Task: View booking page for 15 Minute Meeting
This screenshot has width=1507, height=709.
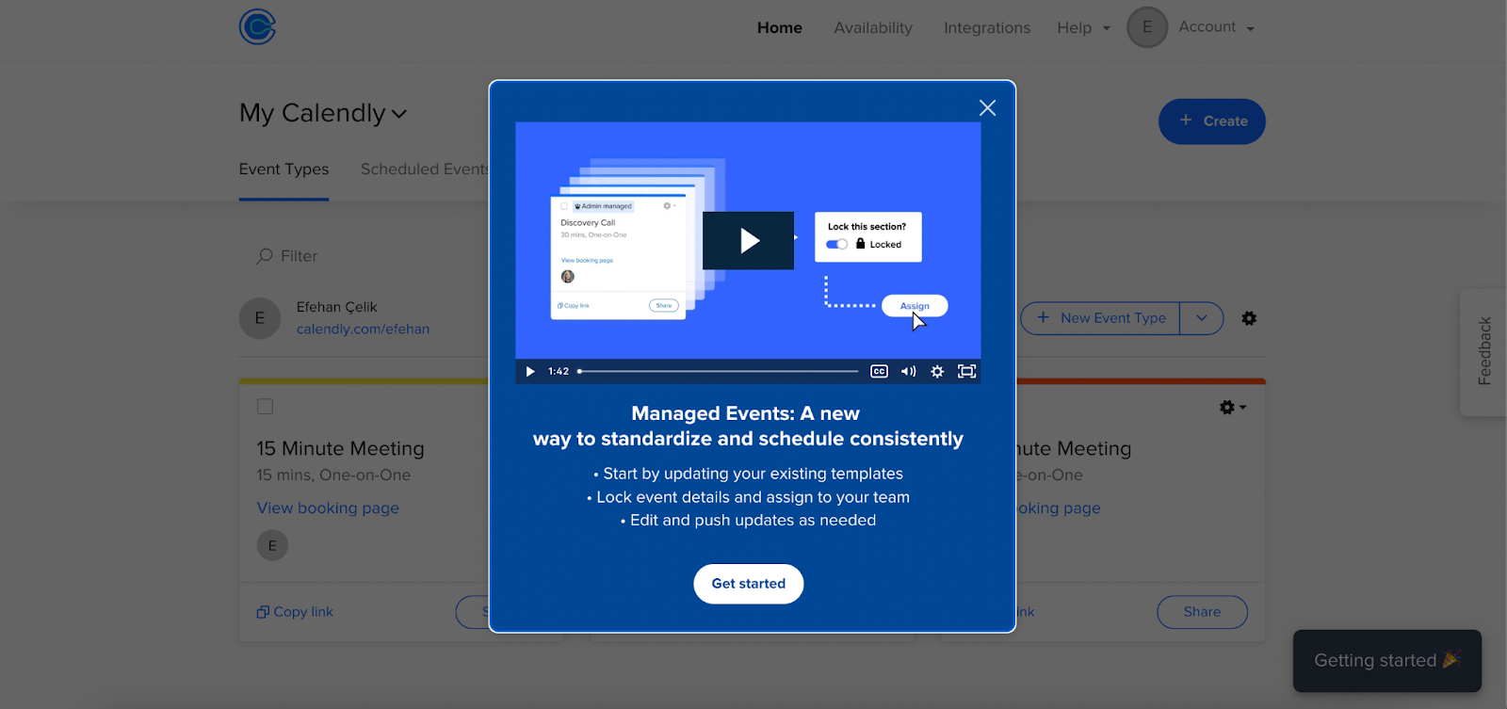Action: (328, 508)
